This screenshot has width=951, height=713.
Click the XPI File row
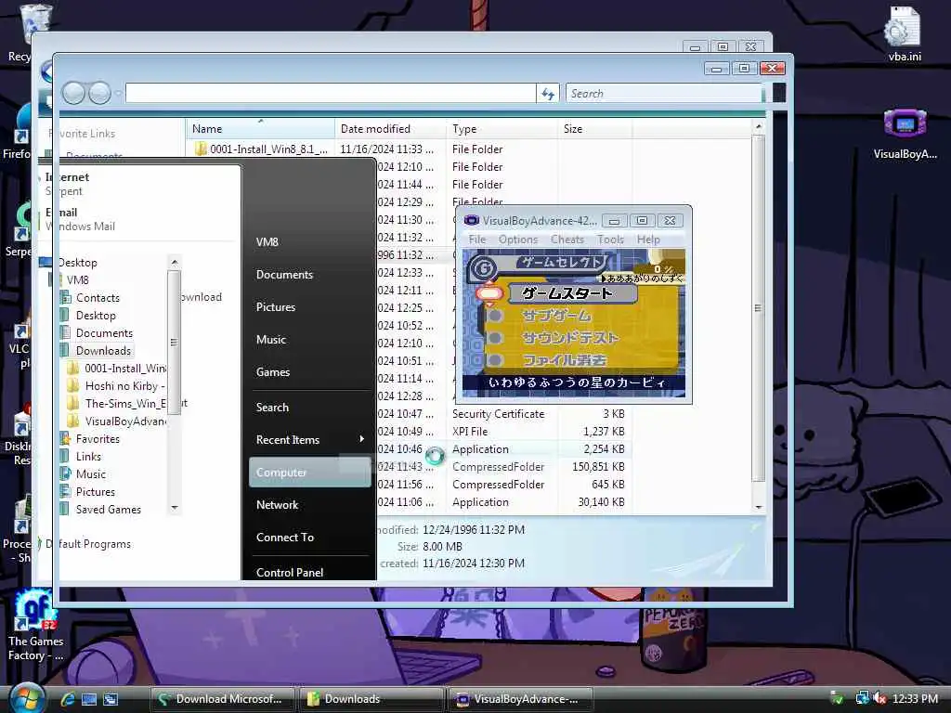tap(503, 432)
